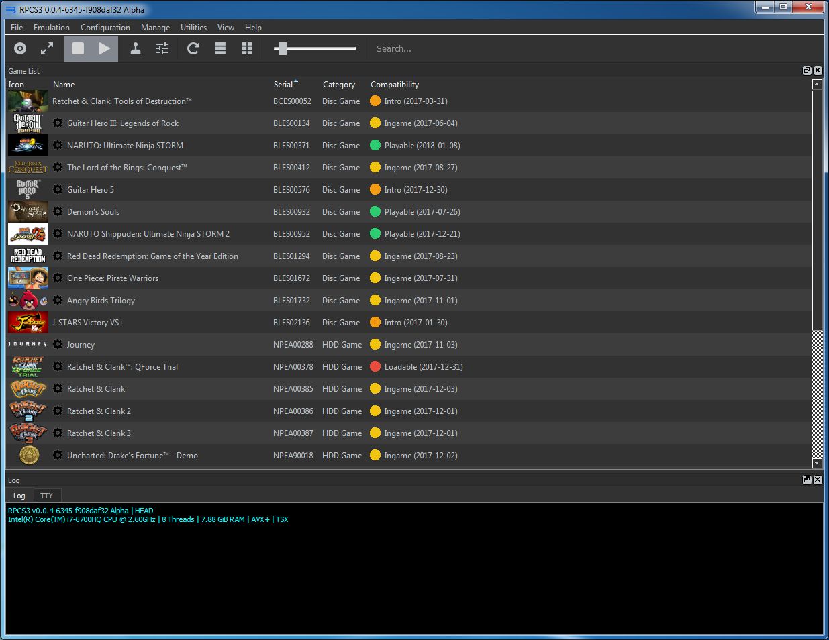Close the Log panel
This screenshot has height=640, width=829.
pyautogui.click(x=818, y=480)
